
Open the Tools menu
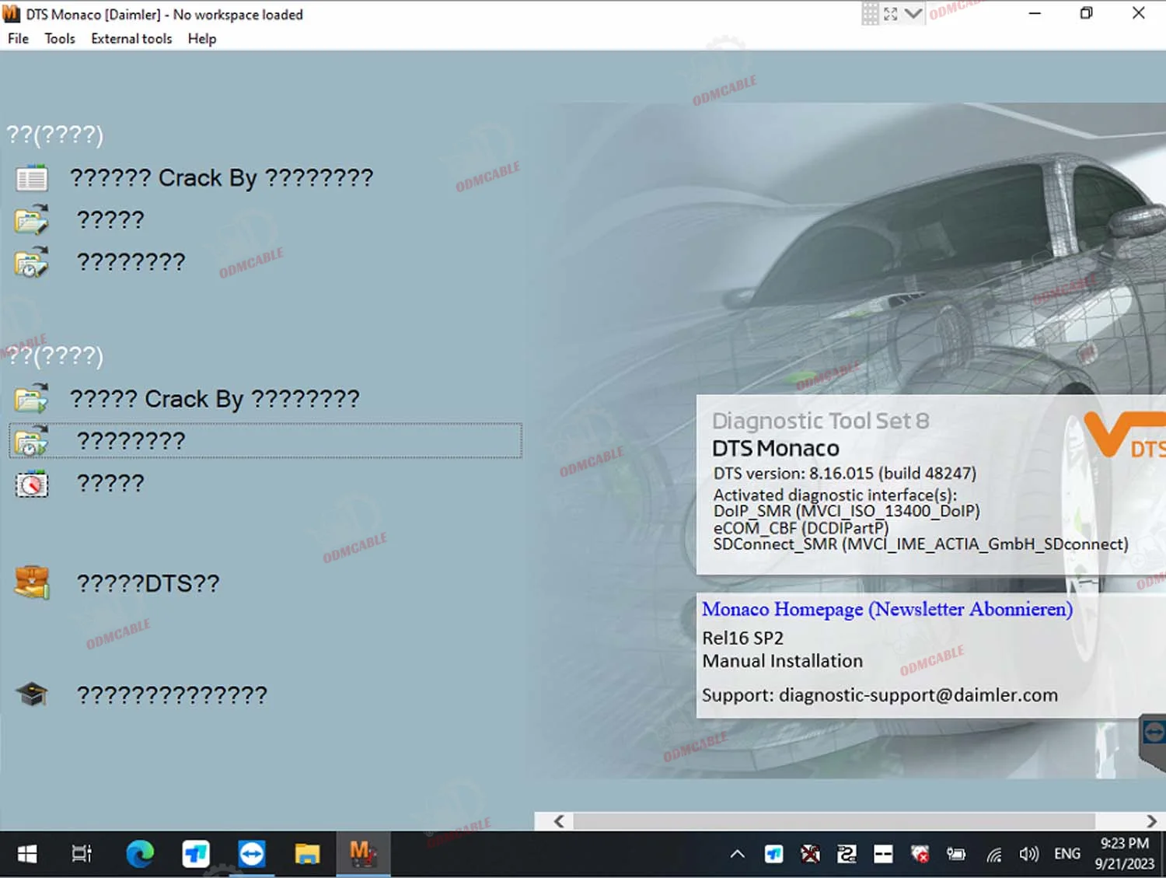click(x=60, y=39)
